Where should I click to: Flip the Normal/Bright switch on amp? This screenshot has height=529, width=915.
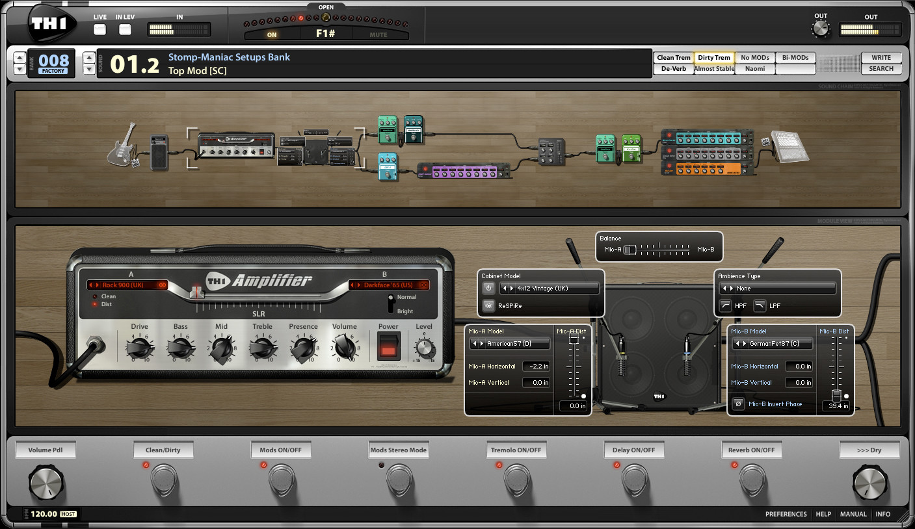pyautogui.click(x=390, y=303)
